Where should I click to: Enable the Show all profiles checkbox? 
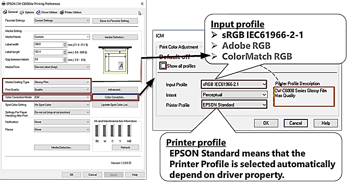click(163, 66)
